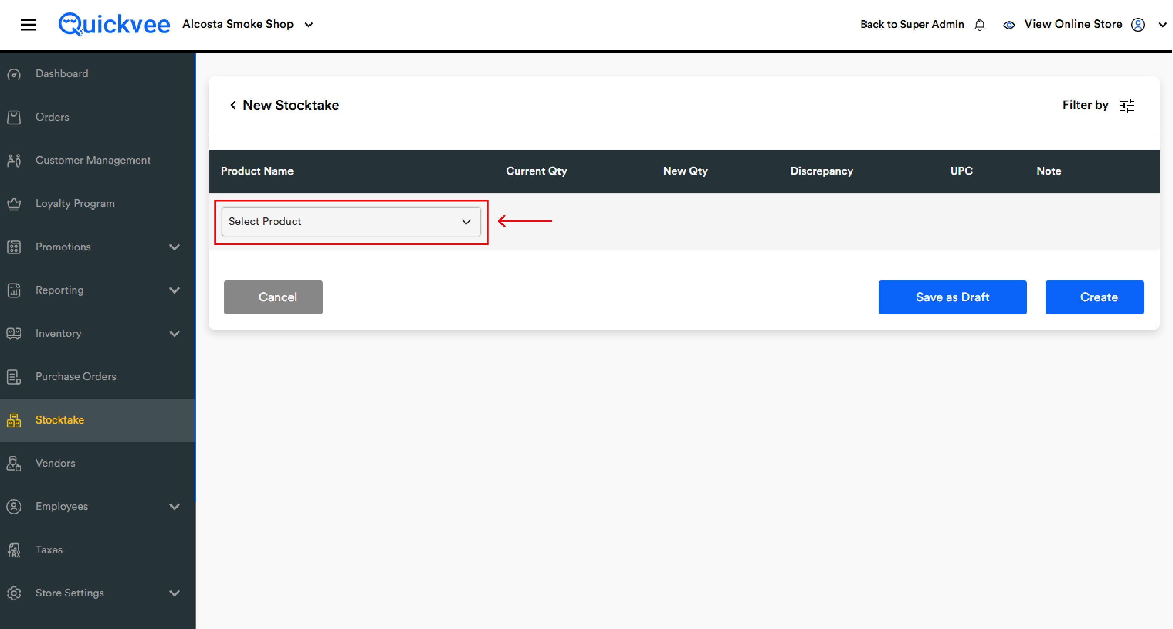Click the New Qty column header
Screen dimensions: 1173x629
(x=685, y=171)
